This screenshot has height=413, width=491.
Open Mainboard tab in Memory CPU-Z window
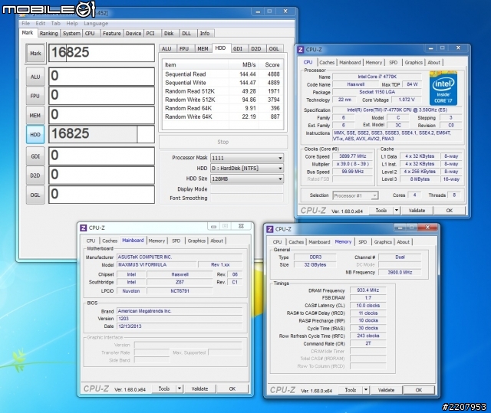click(x=319, y=242)
